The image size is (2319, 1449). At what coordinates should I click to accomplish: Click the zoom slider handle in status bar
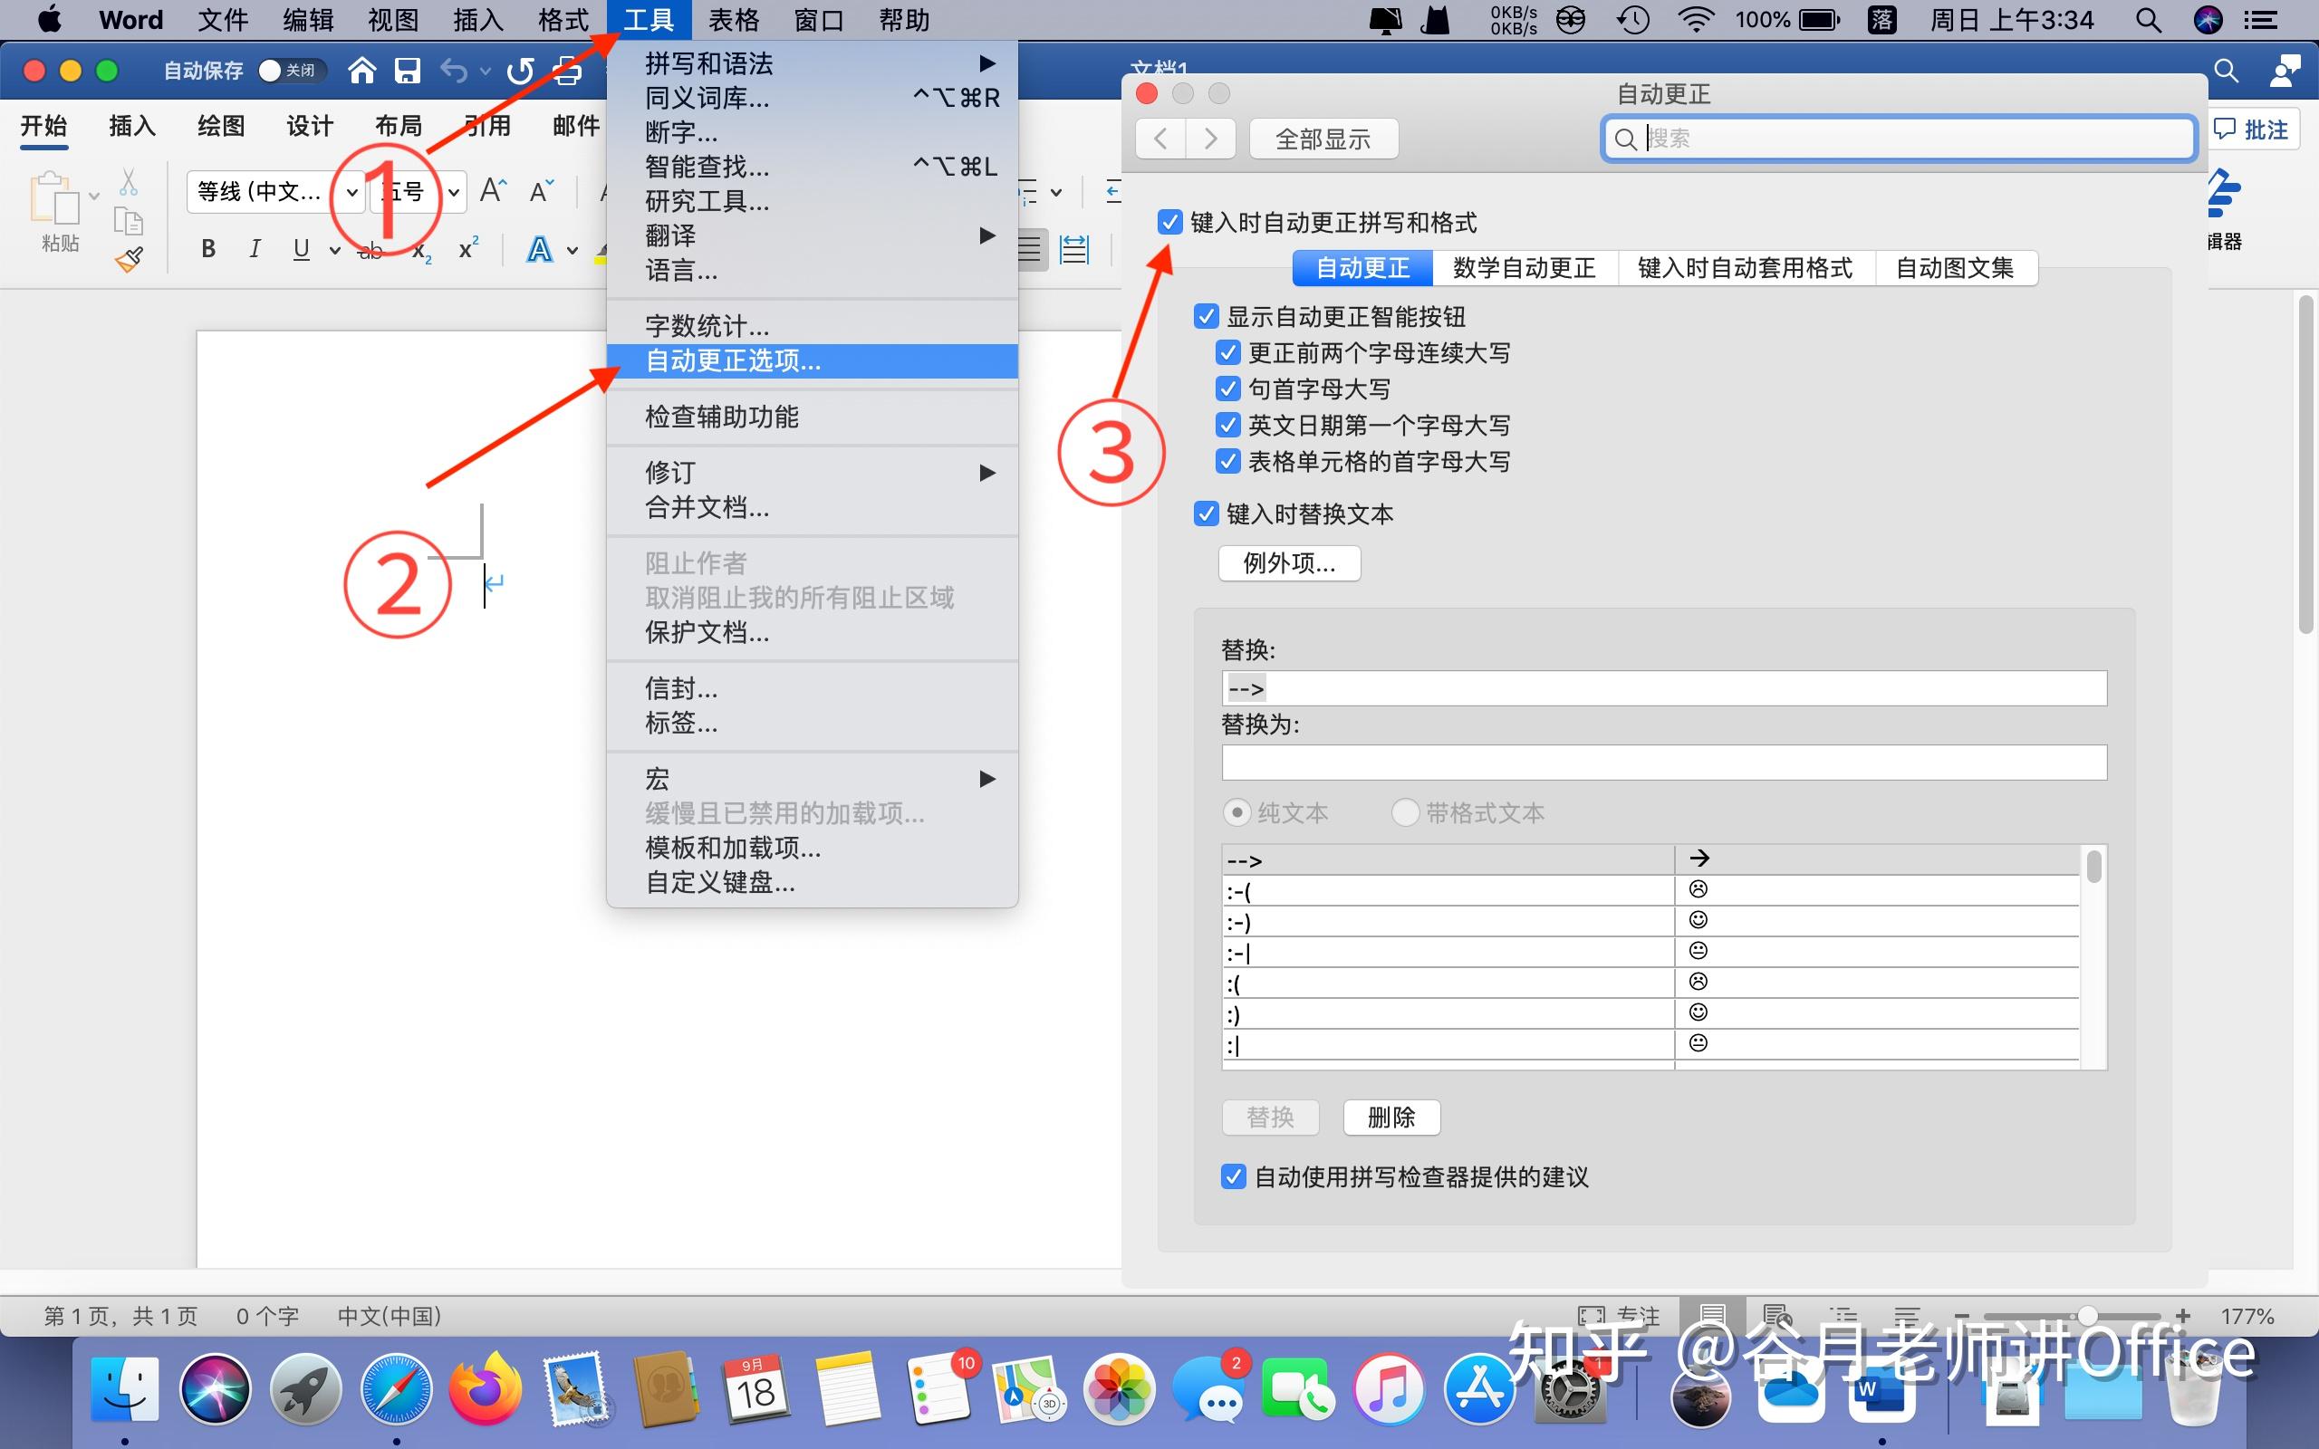coord(2088,1316)
